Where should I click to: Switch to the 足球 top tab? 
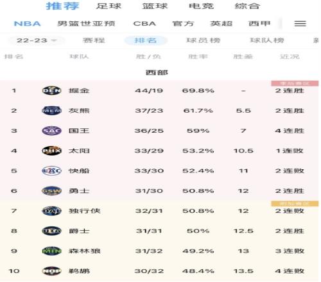click(108, 6)
